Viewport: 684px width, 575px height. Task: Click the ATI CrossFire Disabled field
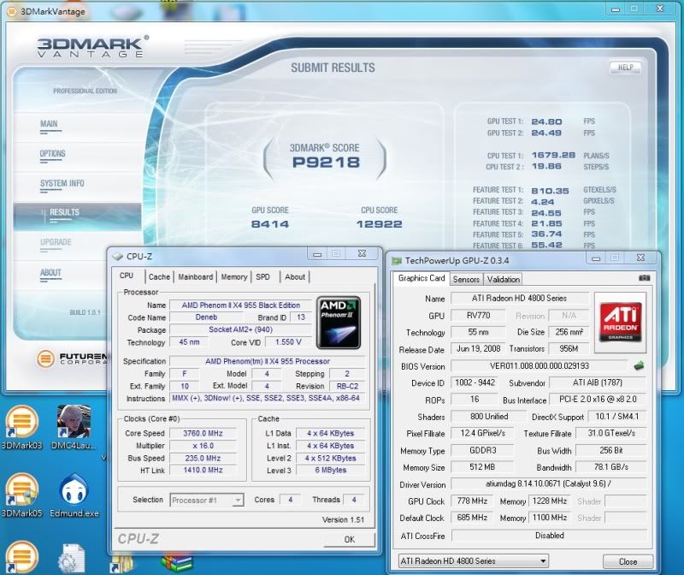tap(550, 536)
